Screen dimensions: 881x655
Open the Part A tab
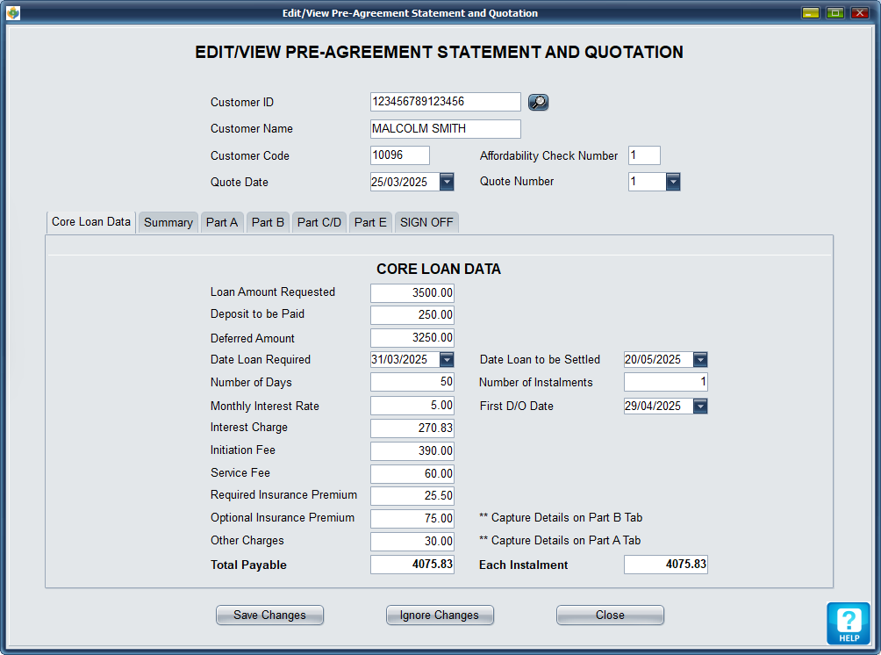coord(222,223)
